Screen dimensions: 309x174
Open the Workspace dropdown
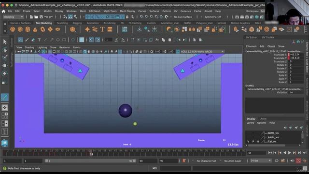263,11
